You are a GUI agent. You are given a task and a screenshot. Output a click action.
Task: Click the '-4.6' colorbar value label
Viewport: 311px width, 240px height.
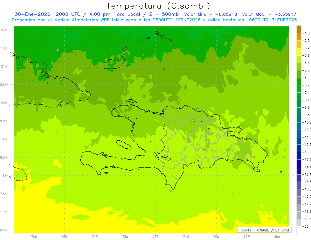point(306,63)
